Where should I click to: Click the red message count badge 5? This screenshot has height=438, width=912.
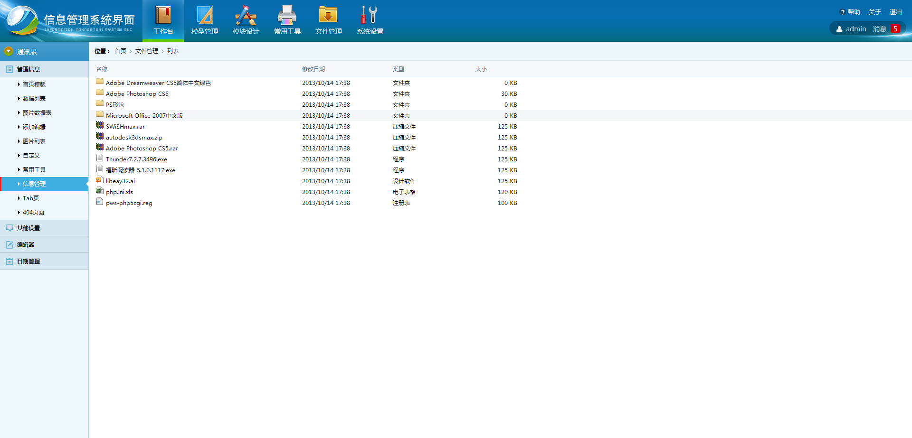[x=895, y=29]
